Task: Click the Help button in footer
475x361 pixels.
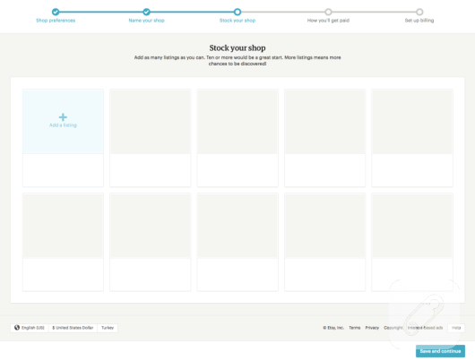Action: [456, 328]
